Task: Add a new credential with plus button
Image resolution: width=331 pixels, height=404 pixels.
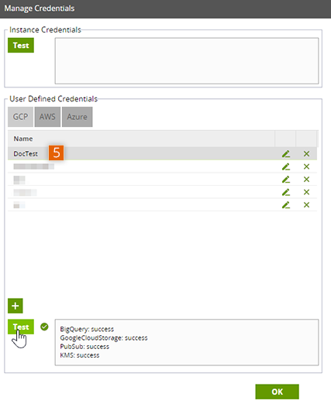Action: (x=16, y=306)
